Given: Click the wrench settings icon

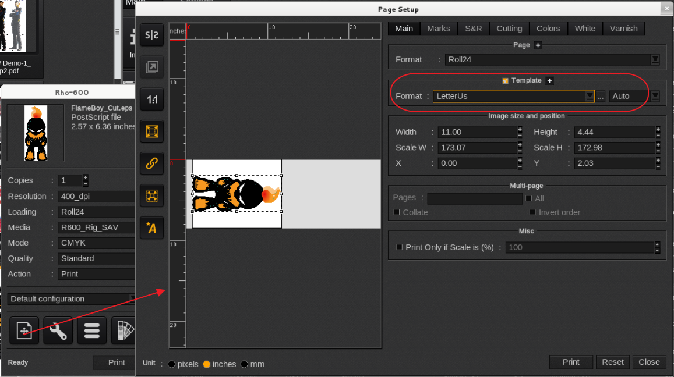Looking at the screenshot, I should pos(58,331).
